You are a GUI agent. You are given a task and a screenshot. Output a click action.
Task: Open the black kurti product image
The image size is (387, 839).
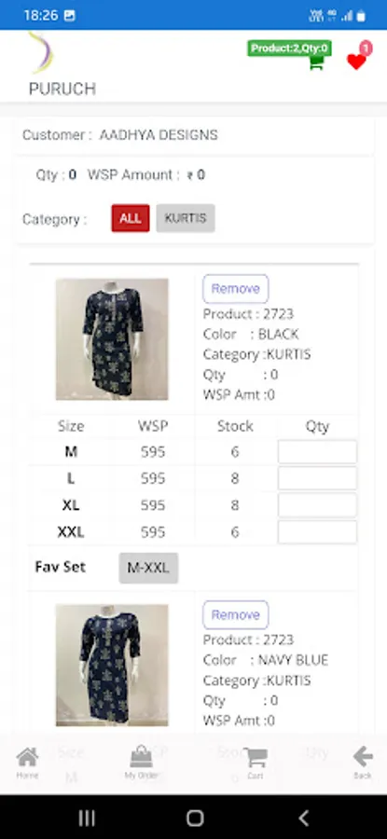[112, 339]
